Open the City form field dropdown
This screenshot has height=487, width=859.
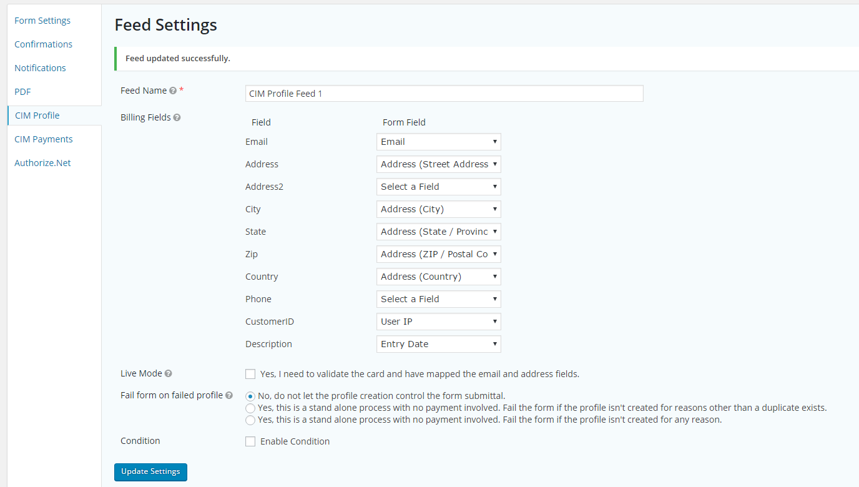(x=439, y=209)
